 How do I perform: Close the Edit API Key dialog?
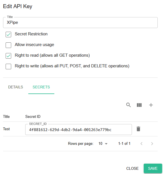132,168
